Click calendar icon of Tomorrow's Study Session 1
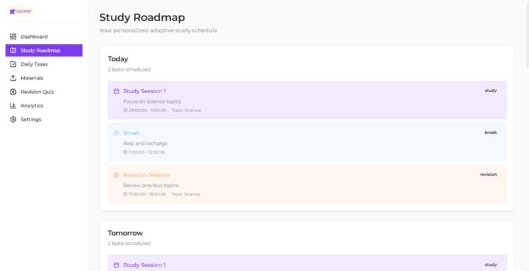Screen dimensions: 529x271 pyautogui.click(x=116, y=265)
